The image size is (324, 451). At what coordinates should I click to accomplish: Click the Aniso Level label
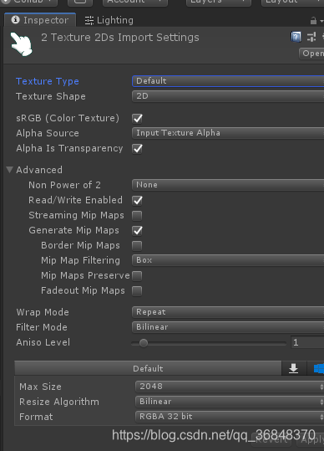(x=43, y=342)
